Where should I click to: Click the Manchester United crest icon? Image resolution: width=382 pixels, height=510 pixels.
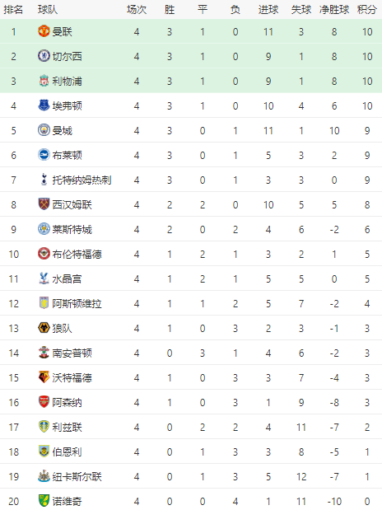(x=44, y=31)
